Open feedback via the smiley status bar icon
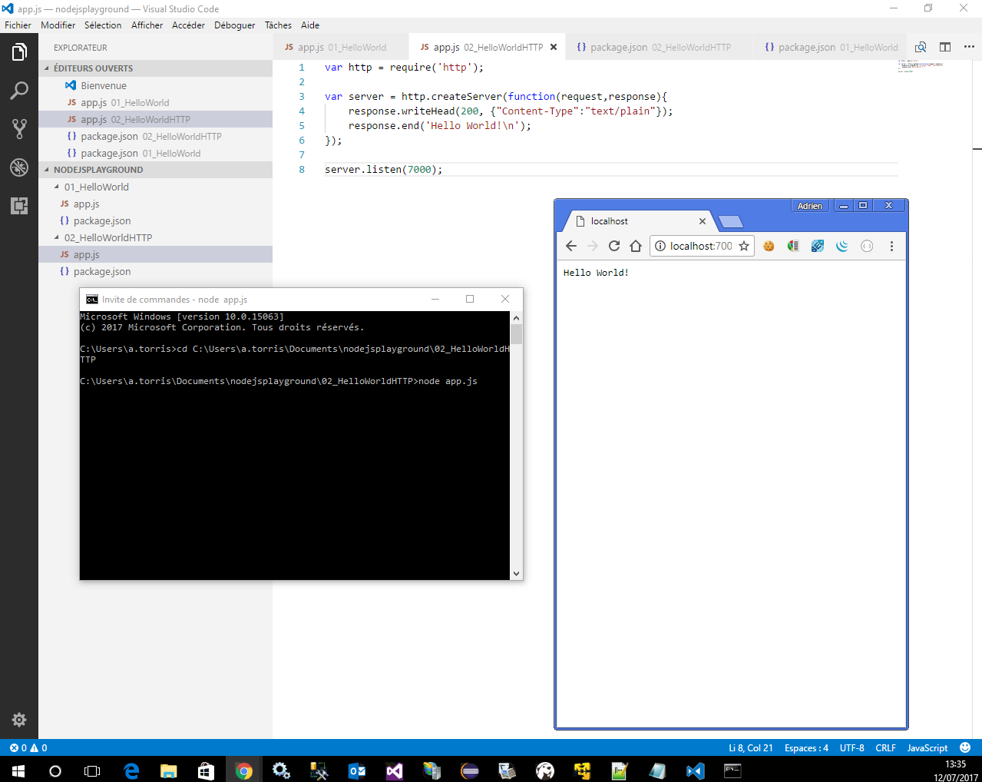 965,747
